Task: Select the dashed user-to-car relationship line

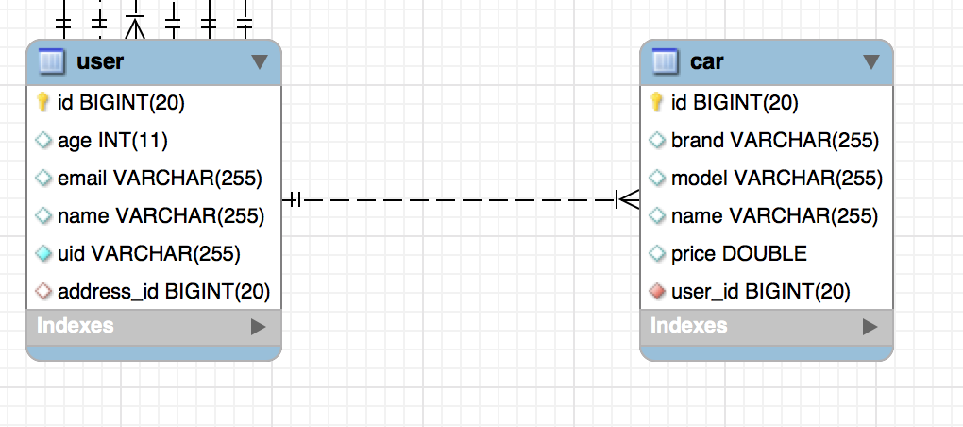Action: click(x=461, y=199)
